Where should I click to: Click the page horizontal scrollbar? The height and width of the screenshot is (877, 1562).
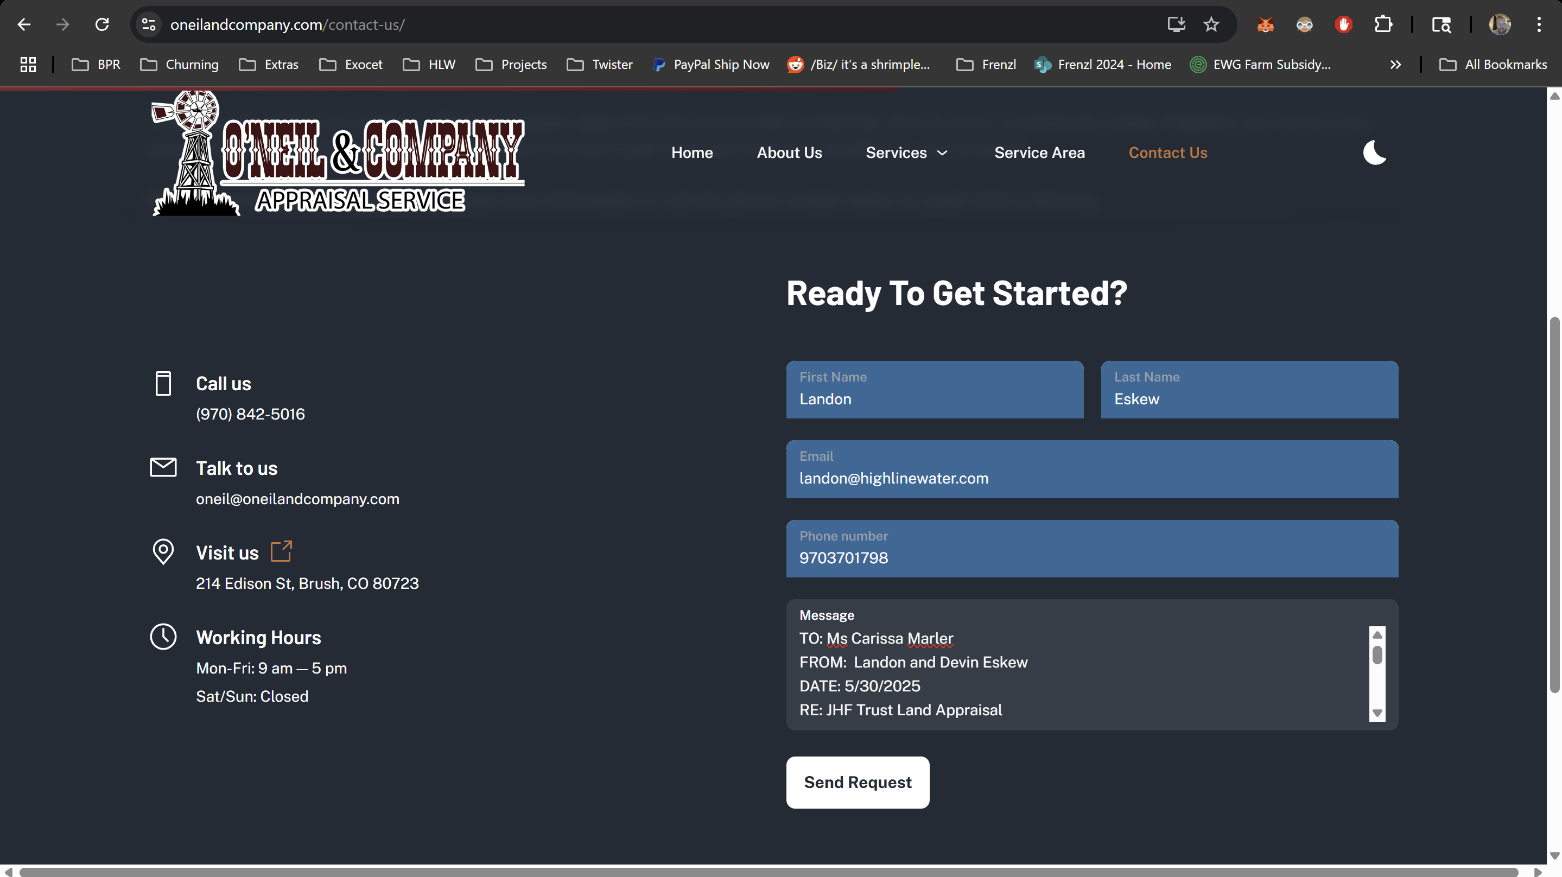click(769, 872)
